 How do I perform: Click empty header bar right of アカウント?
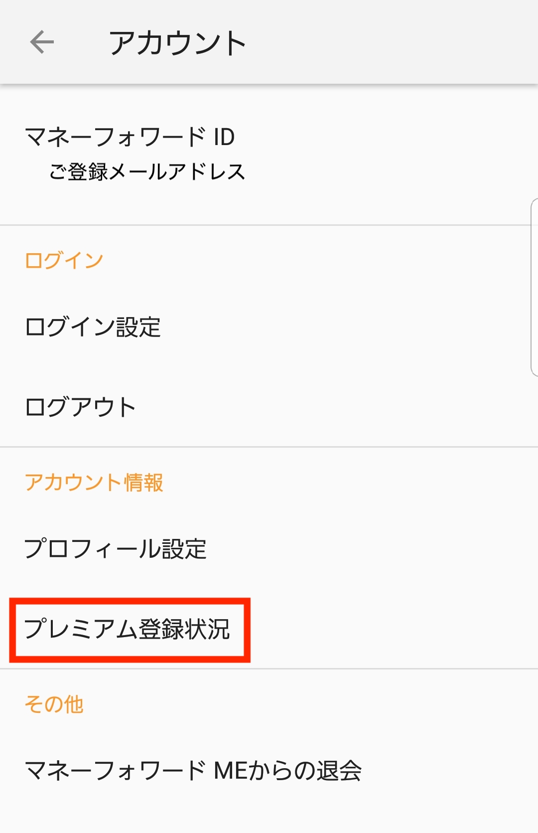point(392,42)
